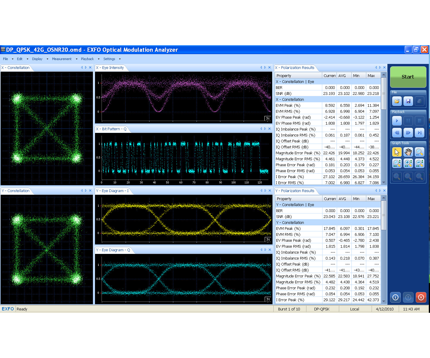Click left arrow in Y - Polarization Results header

pos(376,191)
